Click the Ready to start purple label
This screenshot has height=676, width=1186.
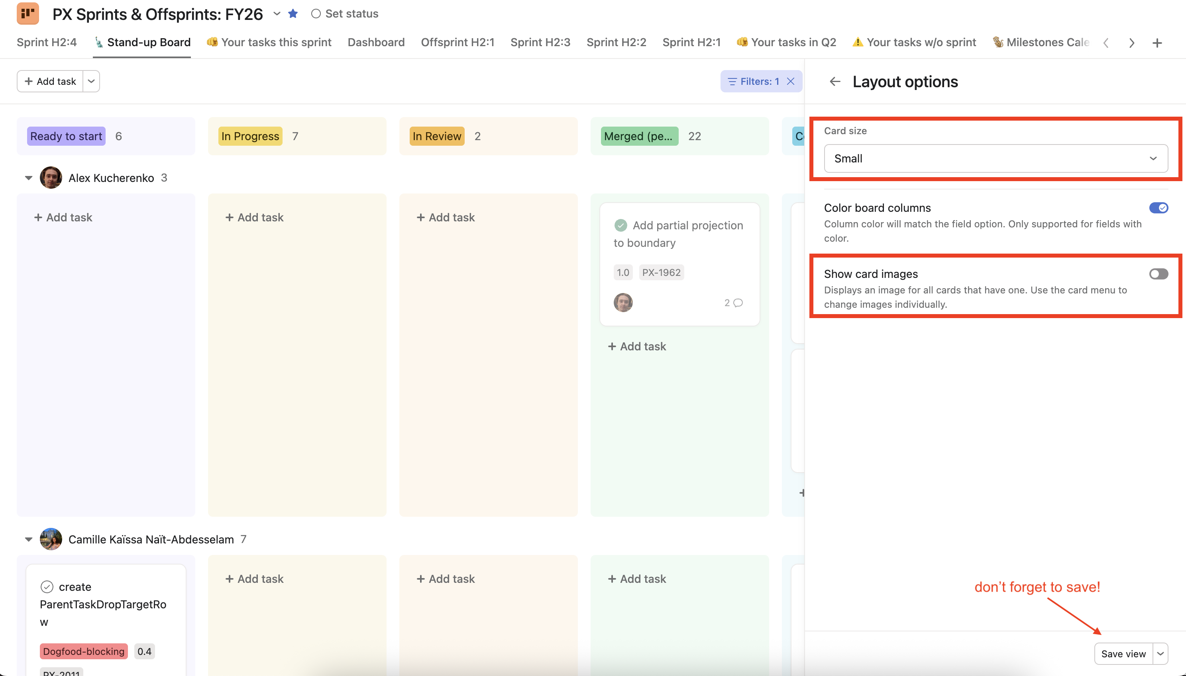click(x=66, y=136)
